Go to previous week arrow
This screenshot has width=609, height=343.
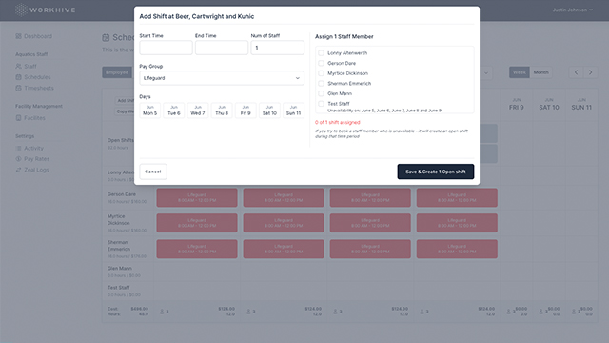click(576, 72)
